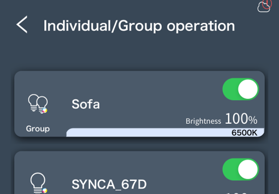279x194 pixels.
Task: Open the SYNCA_67D device entry
Action: 109,184
